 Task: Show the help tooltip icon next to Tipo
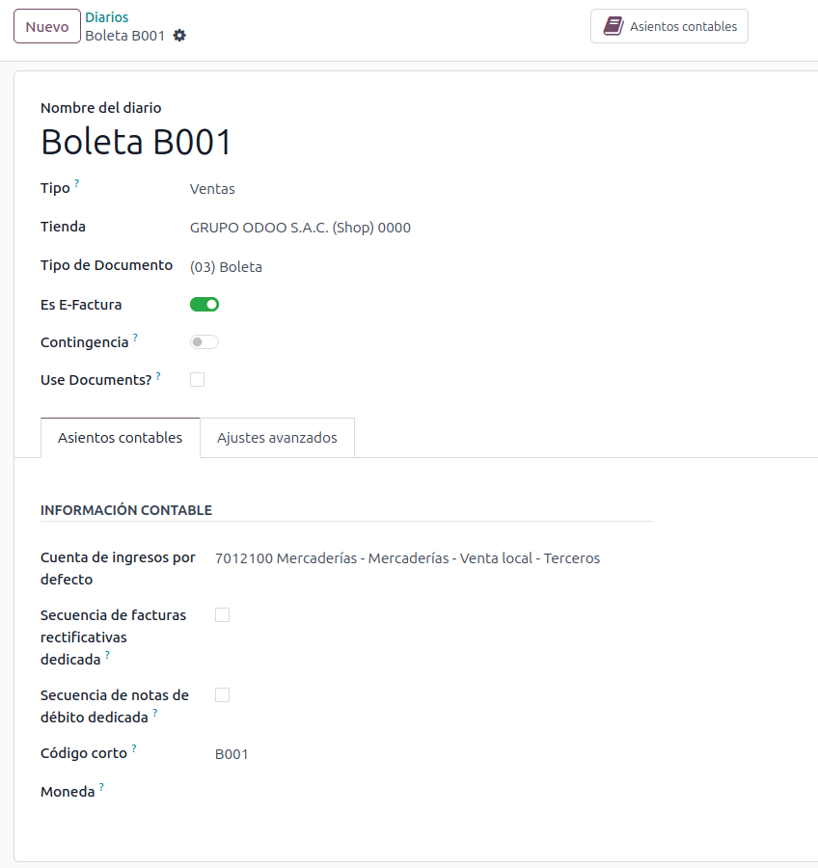point(77,182)
